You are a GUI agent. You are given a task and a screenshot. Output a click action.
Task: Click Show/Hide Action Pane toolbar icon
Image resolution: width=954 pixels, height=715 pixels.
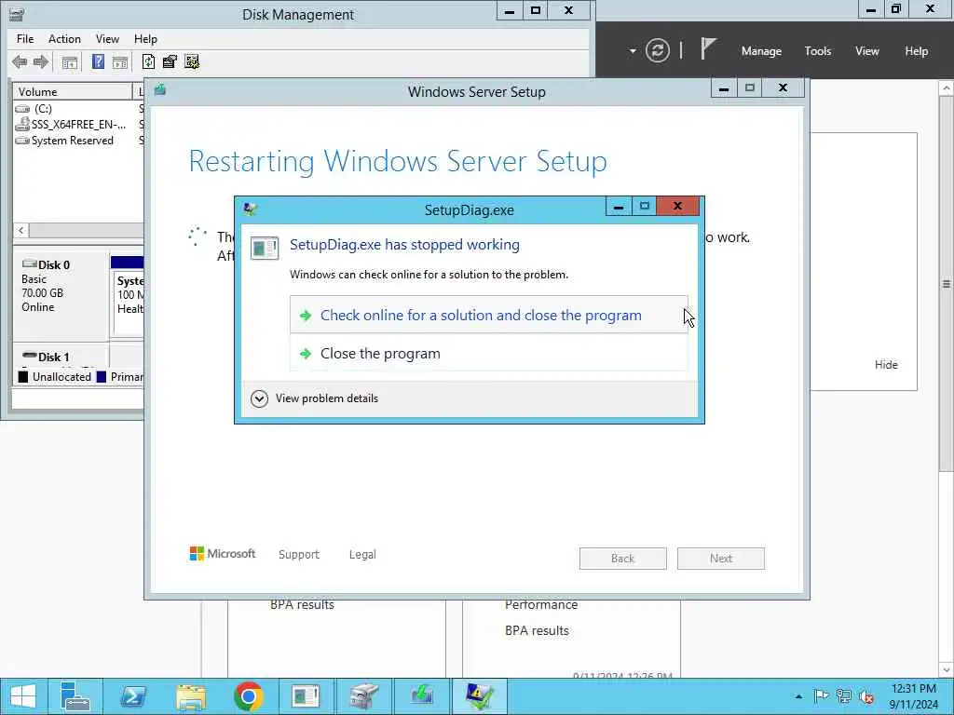coord(120,62)
